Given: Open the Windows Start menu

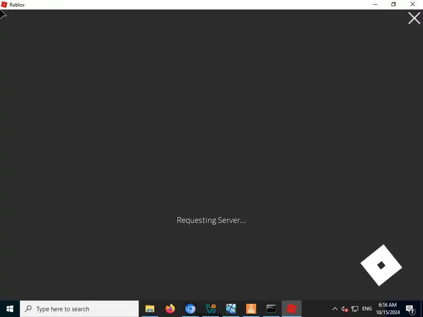Looking at the screenshot, I should [x=10, y=309].
